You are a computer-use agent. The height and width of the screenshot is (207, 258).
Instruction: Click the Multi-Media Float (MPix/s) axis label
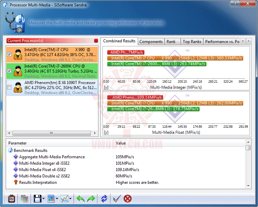[176, 133]
